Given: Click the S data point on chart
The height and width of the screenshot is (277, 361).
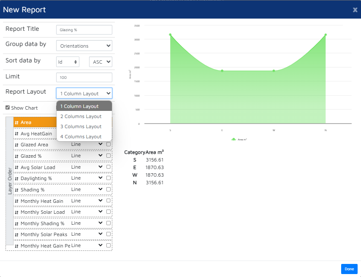Looking at the screenshot, I should 170,35.
